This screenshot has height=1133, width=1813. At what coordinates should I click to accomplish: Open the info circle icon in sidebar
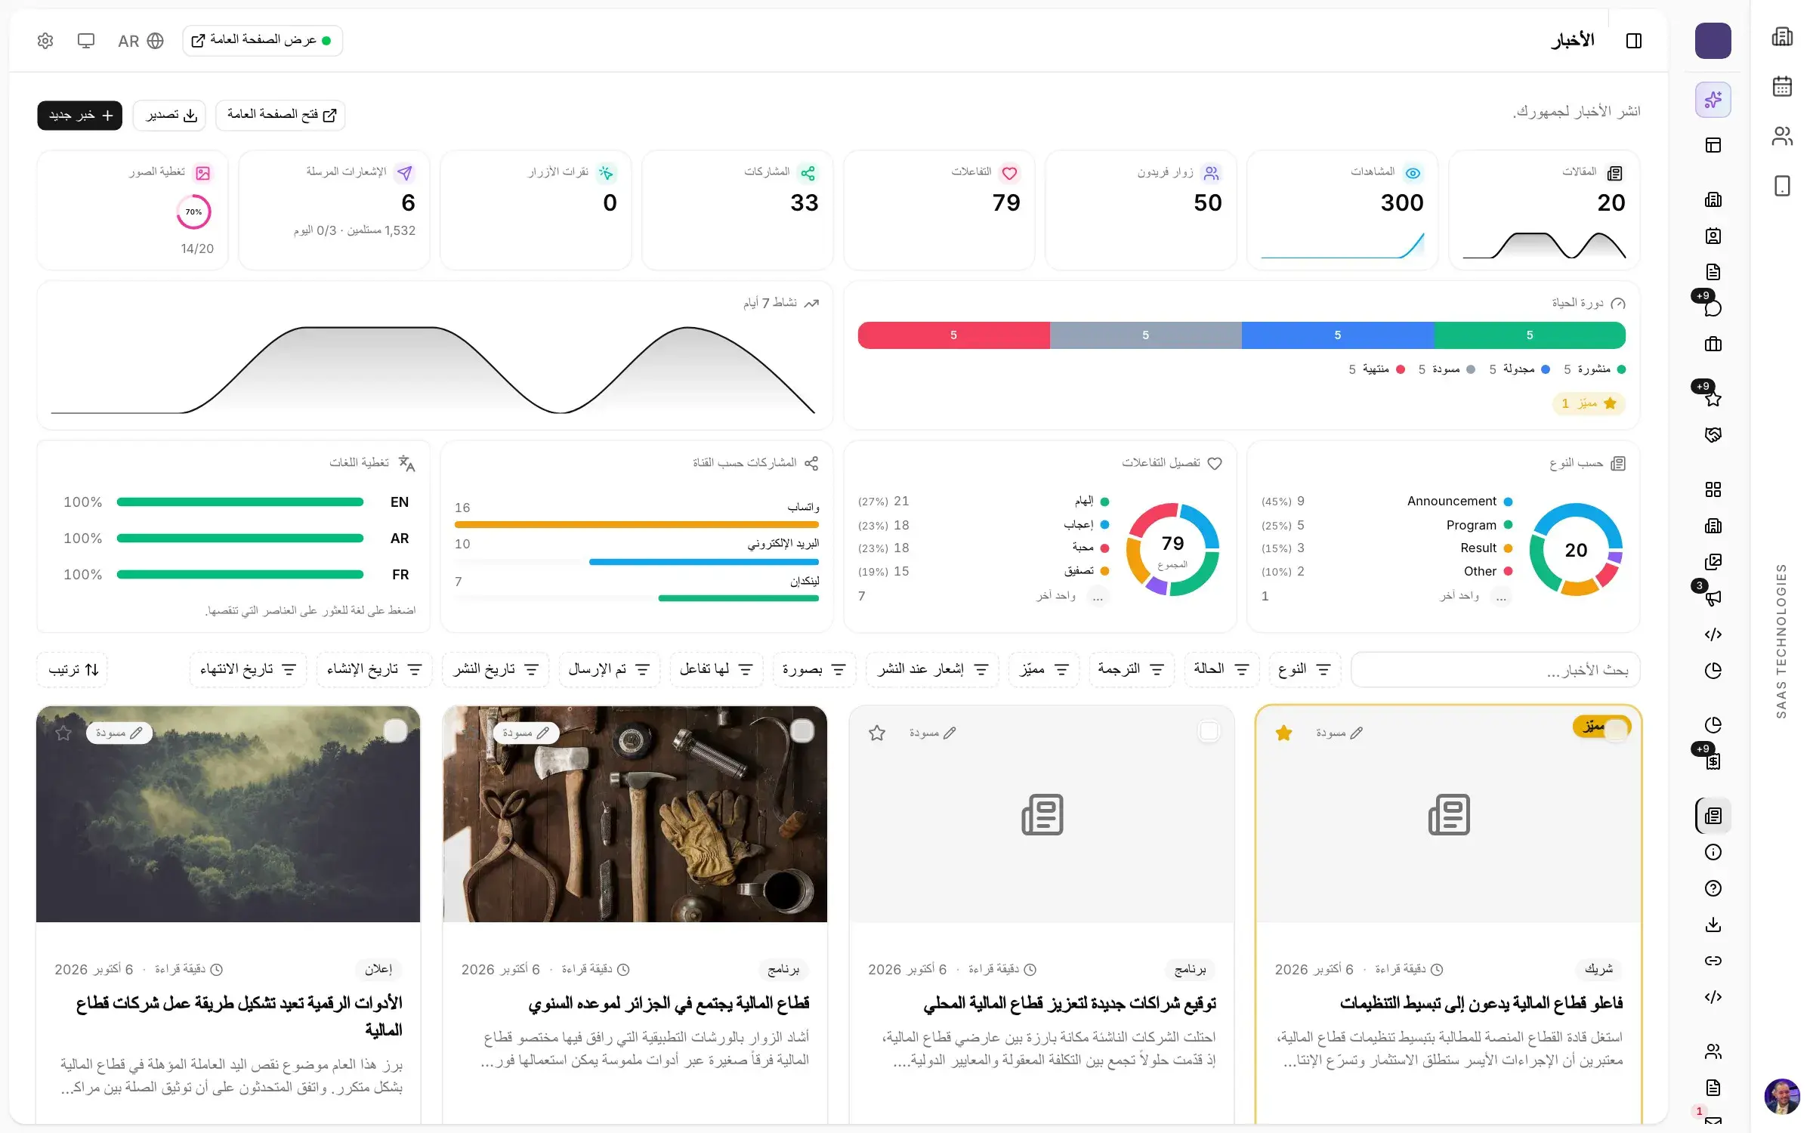[x=1713, y=852]
